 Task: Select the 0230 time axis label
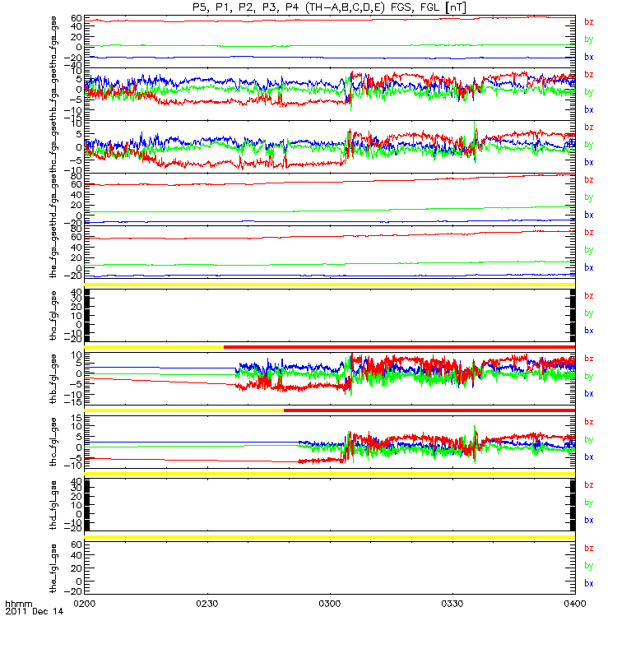point(207,604)
